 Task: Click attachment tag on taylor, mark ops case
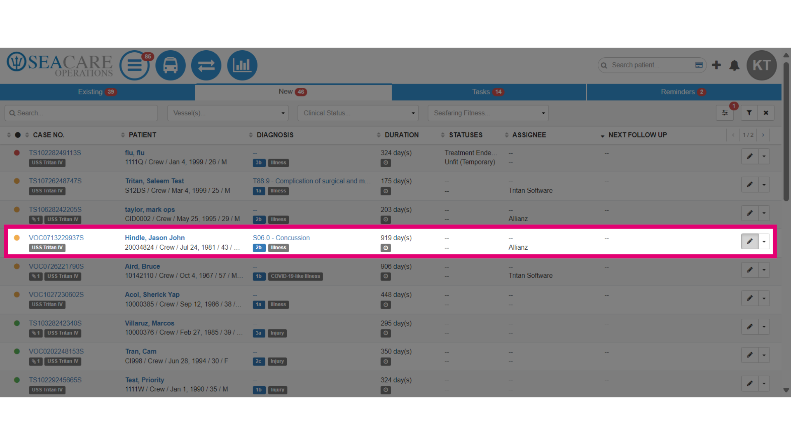pos(36,220)
